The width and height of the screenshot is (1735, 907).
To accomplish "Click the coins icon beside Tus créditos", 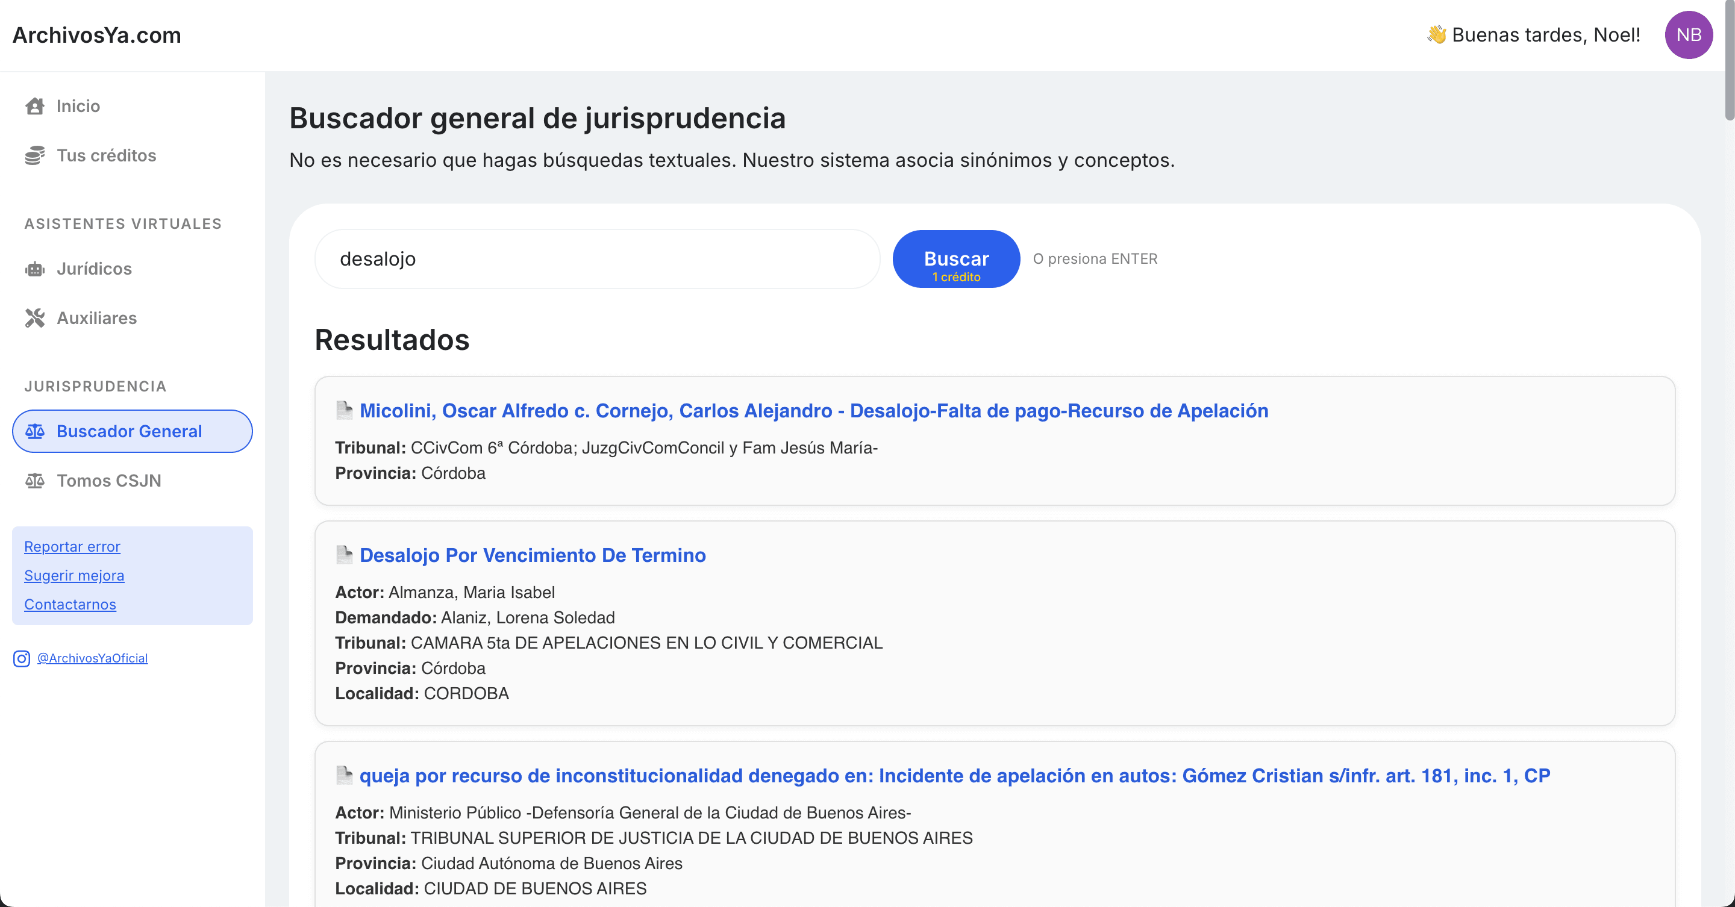I will tap(35, 155).
